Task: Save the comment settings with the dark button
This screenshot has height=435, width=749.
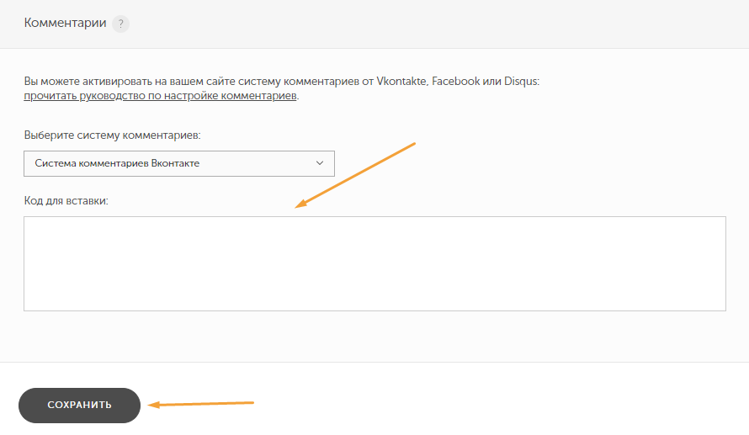Action: coord(79,405)
